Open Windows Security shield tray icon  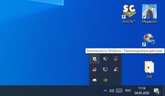pyautogui.click(x=95, y=59)
